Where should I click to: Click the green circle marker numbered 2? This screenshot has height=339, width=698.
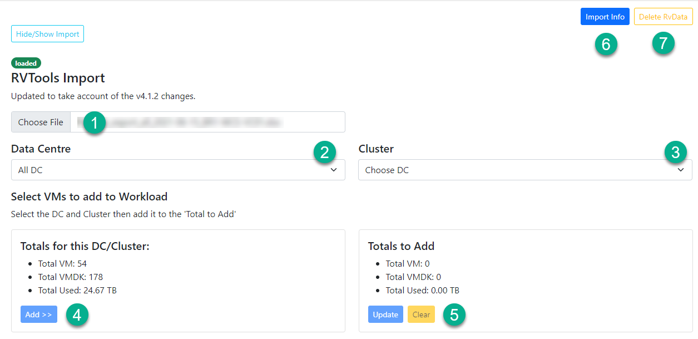tap(325, 152)
